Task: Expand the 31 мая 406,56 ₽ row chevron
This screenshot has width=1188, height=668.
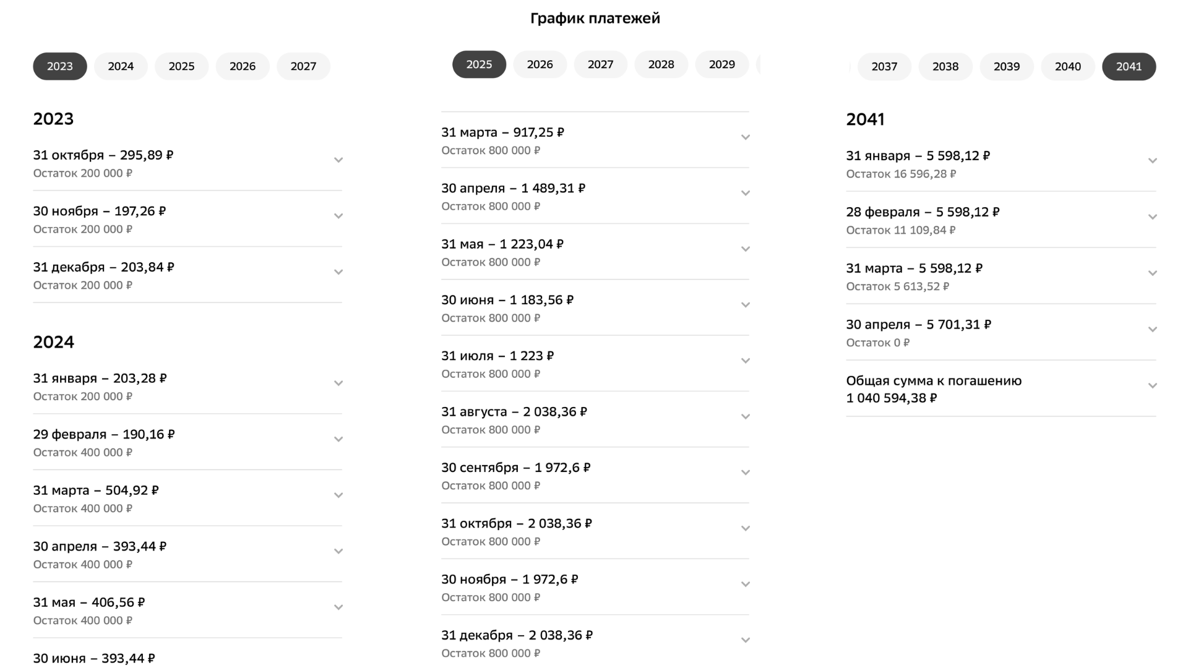Action: [338, 607]
